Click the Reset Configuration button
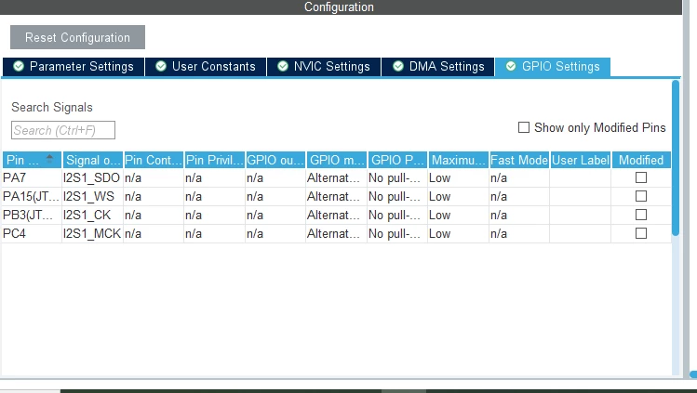697x393 pixels. point(77,37)
